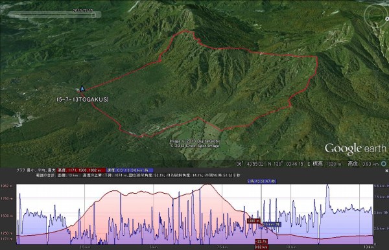Click the 15-7-13TOGAKUSI placemark label
The width and height of the screenshot is (389, 250).
coord(82,99)
